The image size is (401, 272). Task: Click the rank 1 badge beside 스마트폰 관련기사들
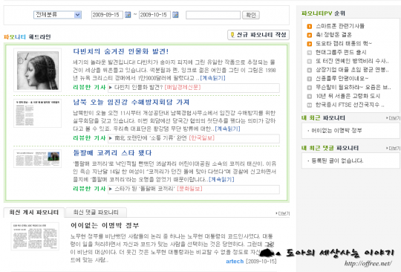pyautogui.click(x=310, y=26)
